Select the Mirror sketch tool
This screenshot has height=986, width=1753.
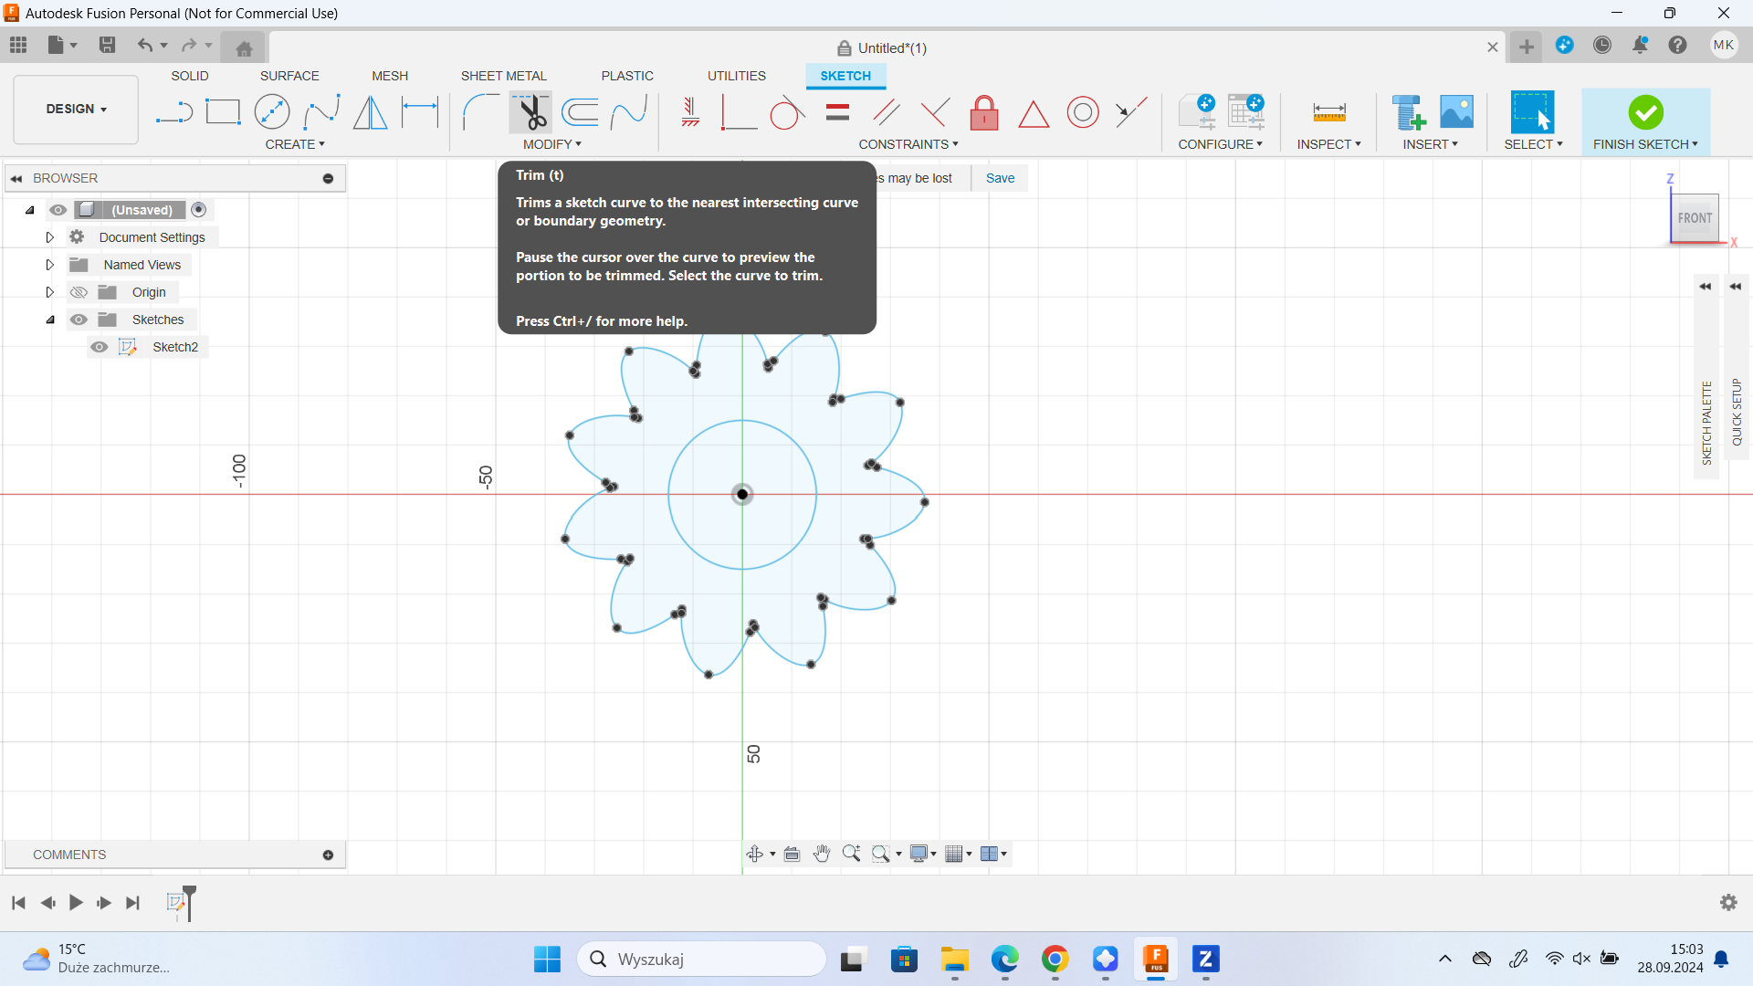click(370, 113)
